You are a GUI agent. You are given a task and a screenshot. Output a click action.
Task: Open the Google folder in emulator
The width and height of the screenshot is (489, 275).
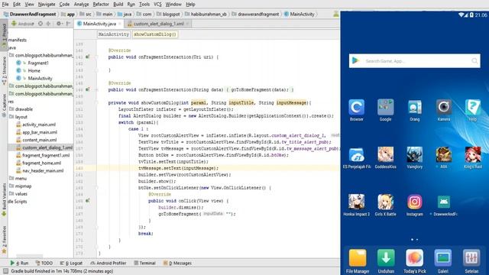point(385,107)
